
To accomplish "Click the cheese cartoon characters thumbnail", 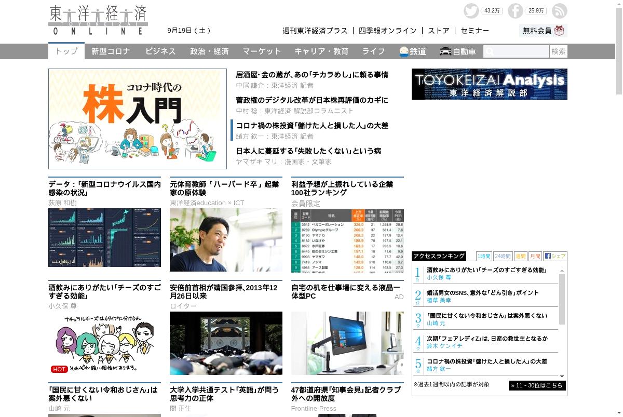I will 104,343.
